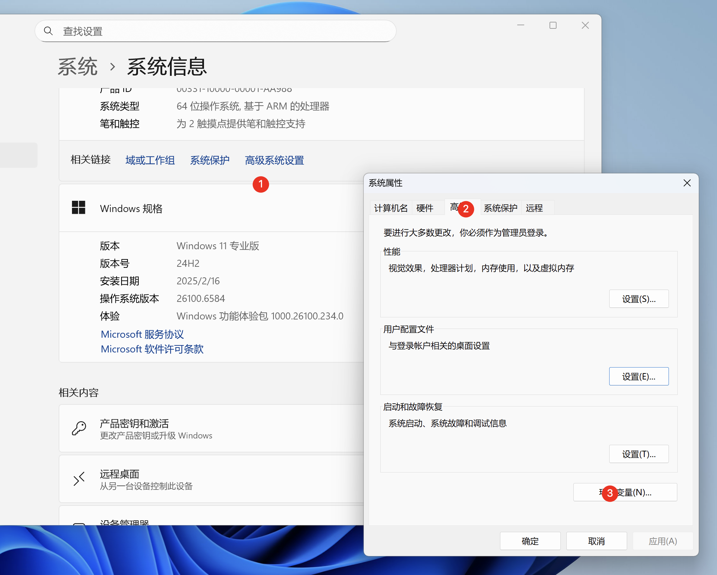The width and height of the screenshot is (717, 575).
Task: Switch to the 远程 tab
Action: coord(534,208)
